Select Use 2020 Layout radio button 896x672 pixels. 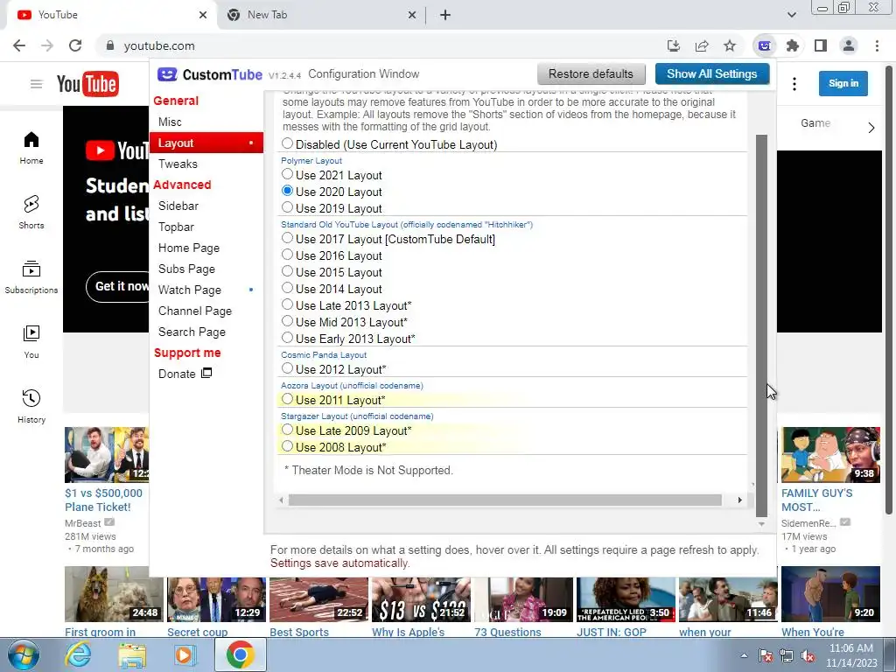pyautogui.click(x=287, y=191)
